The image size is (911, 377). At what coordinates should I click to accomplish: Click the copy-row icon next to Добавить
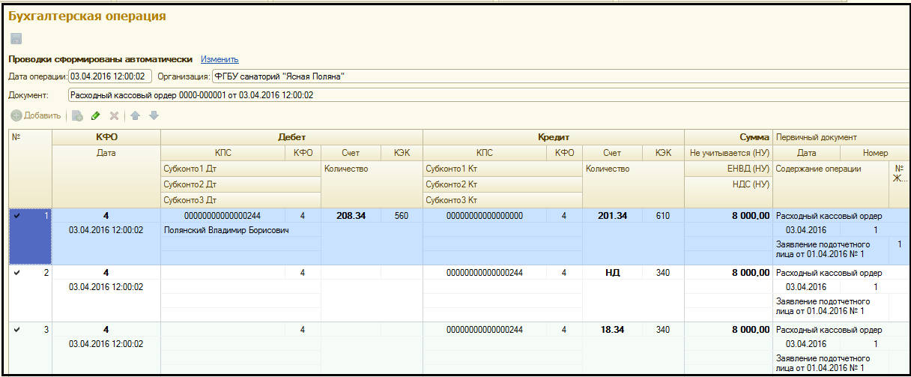[77, 115]
